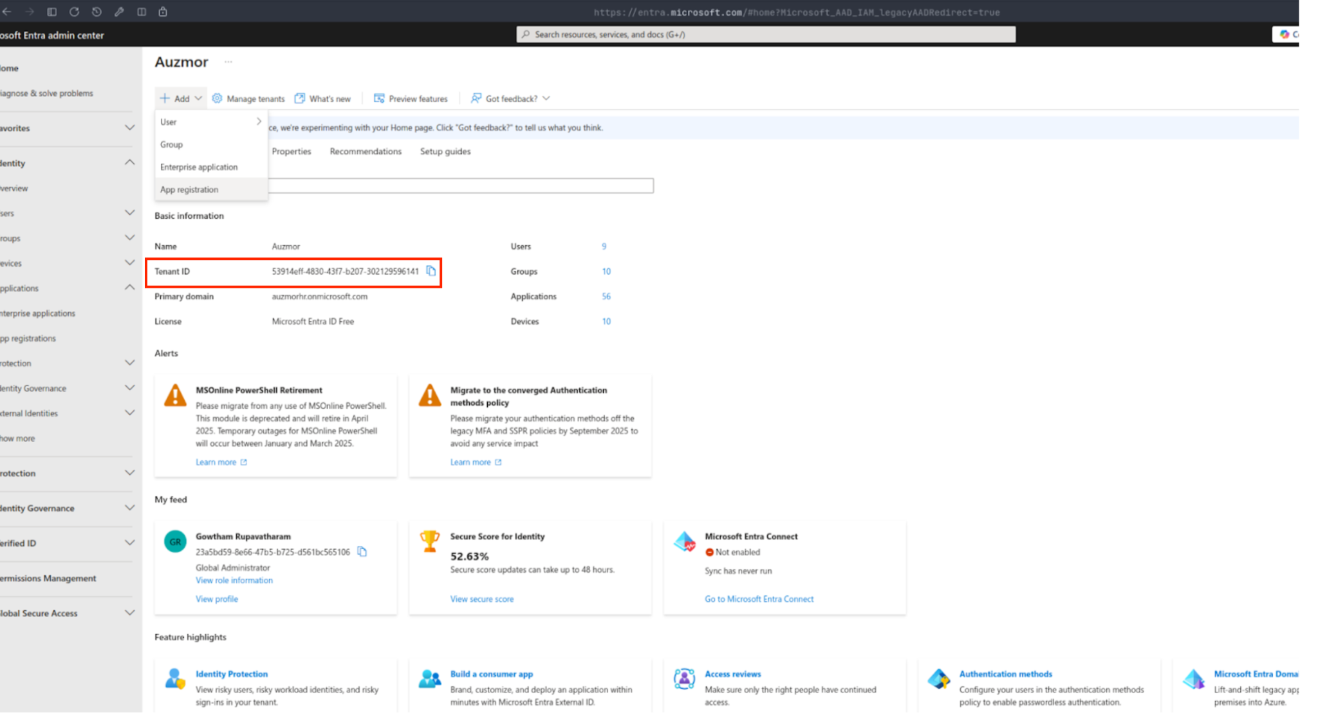
Task: Click the Secure Score trophy icon
Action: pyautogui.click(x=429, y=541)
